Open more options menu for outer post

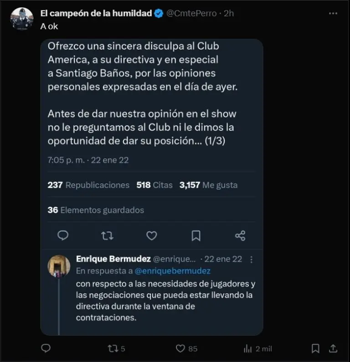[333, 14]
